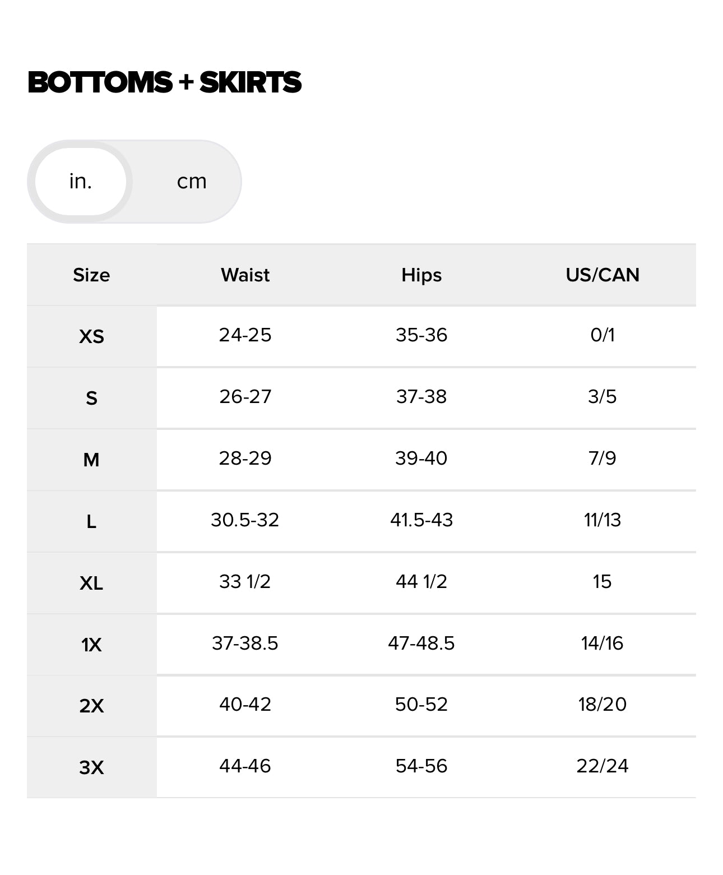Select the L size row label
This screenshot has width=723, height=875.
pyautogui.click(x=91, y=521)
